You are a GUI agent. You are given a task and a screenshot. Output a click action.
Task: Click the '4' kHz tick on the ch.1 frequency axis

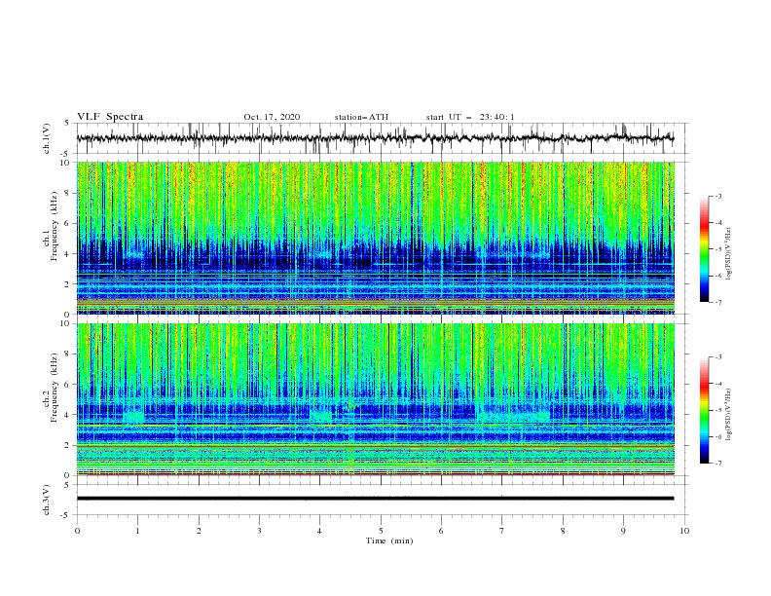tap(67, 254)
